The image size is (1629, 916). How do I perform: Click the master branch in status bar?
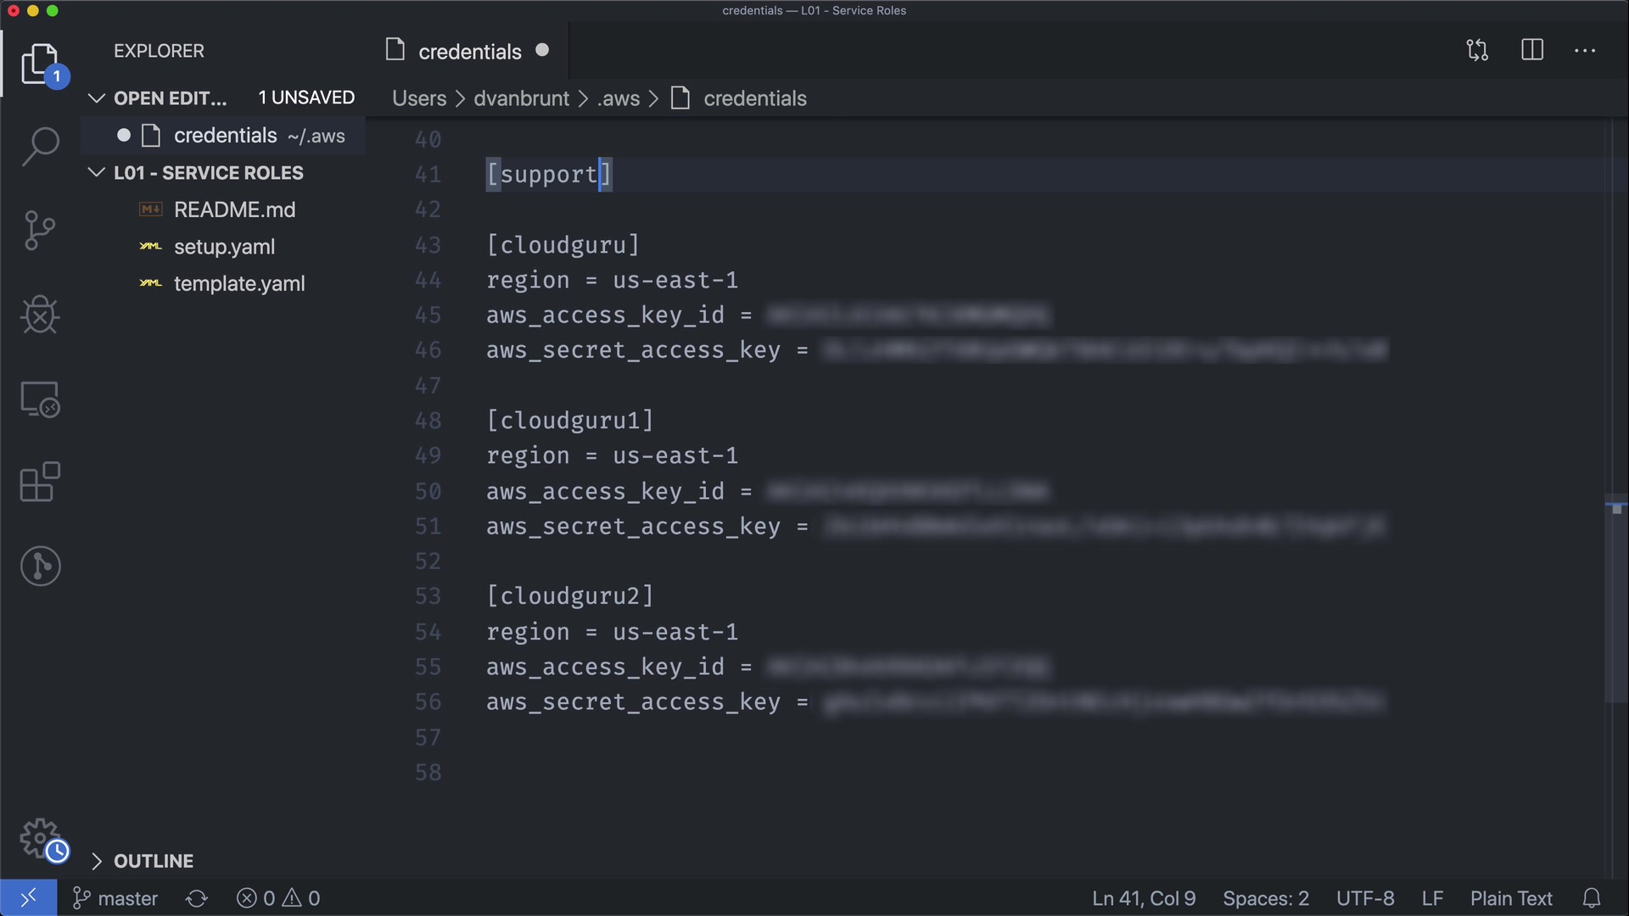click(116, 898)
